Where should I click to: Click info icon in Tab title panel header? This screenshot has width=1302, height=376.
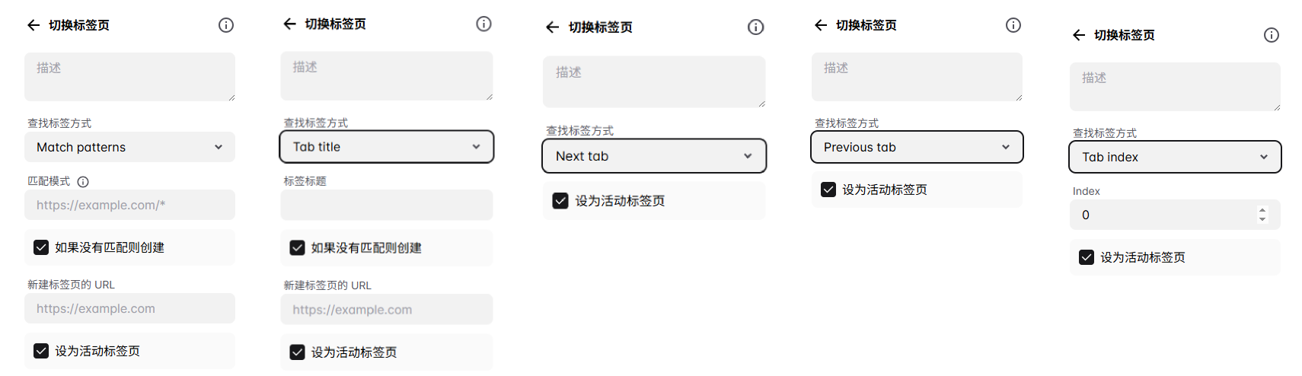pyautogui.click(x=483, y=24)
